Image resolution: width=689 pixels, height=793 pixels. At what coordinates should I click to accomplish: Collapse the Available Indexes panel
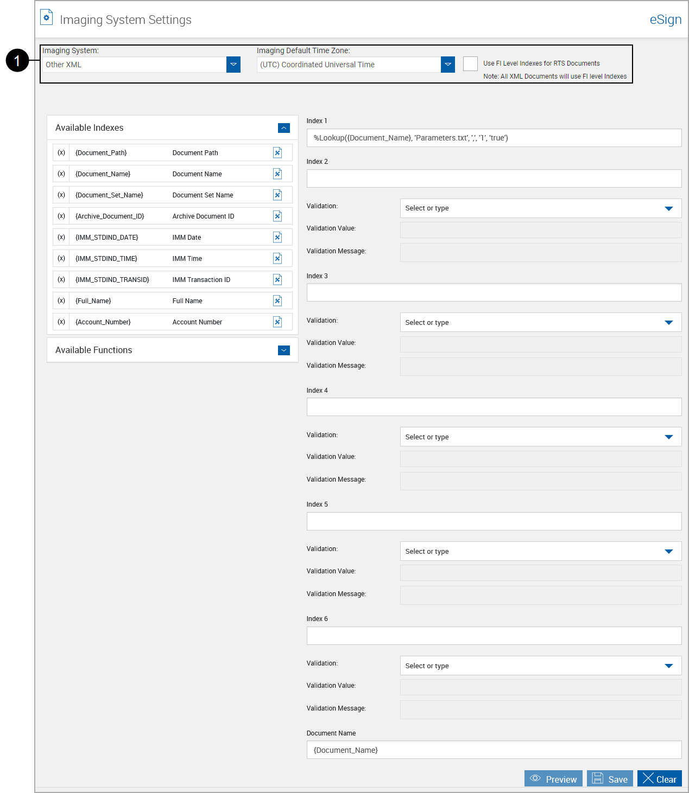tap(283, 128)
